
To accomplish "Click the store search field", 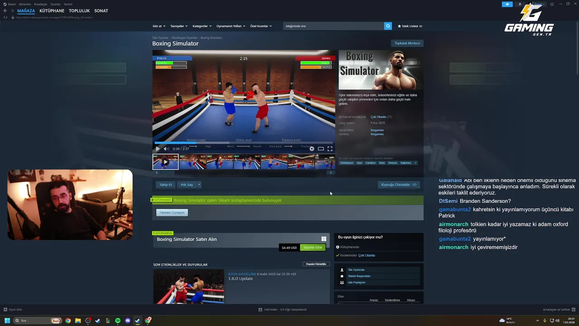I will click(334, 26).
